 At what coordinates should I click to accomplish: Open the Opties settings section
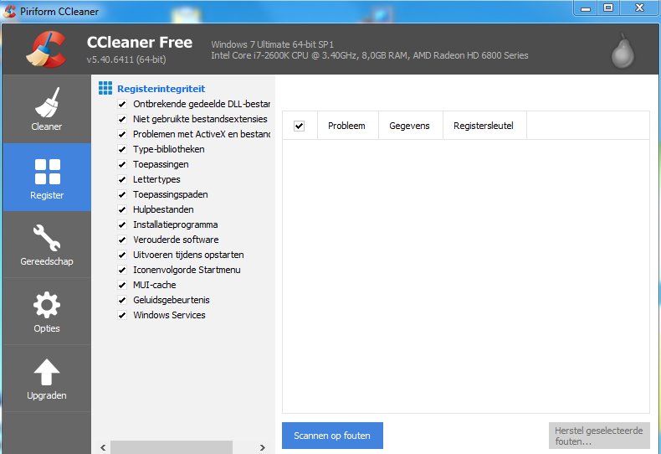[46, 312]
